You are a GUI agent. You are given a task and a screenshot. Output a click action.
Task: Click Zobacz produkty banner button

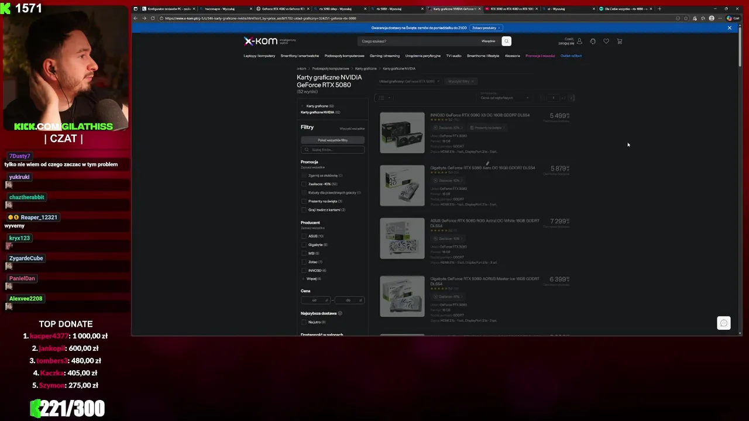486,27
